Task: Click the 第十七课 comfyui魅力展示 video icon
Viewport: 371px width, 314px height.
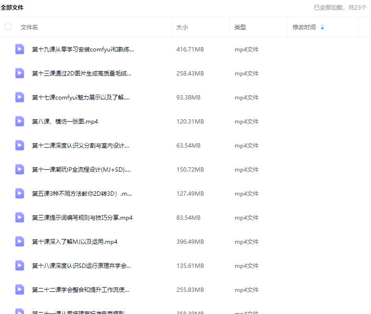Action: click(20, 97)
